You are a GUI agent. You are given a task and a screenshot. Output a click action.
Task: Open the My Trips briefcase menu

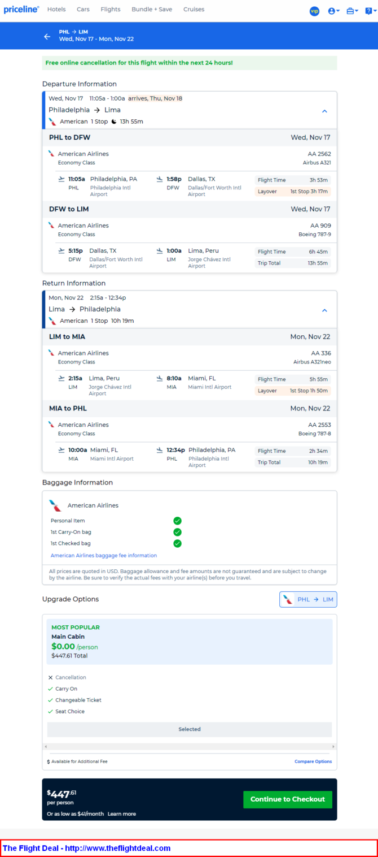[x=352, y=11]
